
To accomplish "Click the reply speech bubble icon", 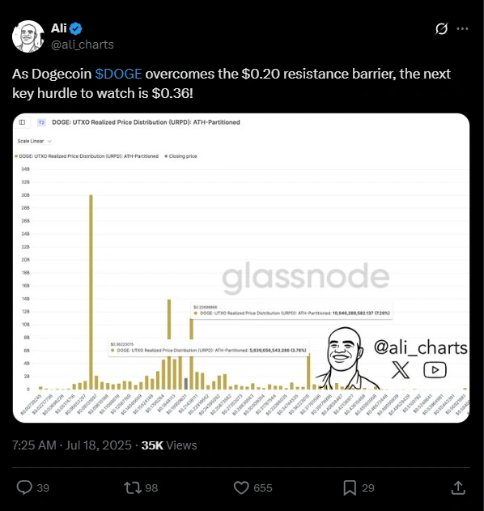I will (24, 488).
